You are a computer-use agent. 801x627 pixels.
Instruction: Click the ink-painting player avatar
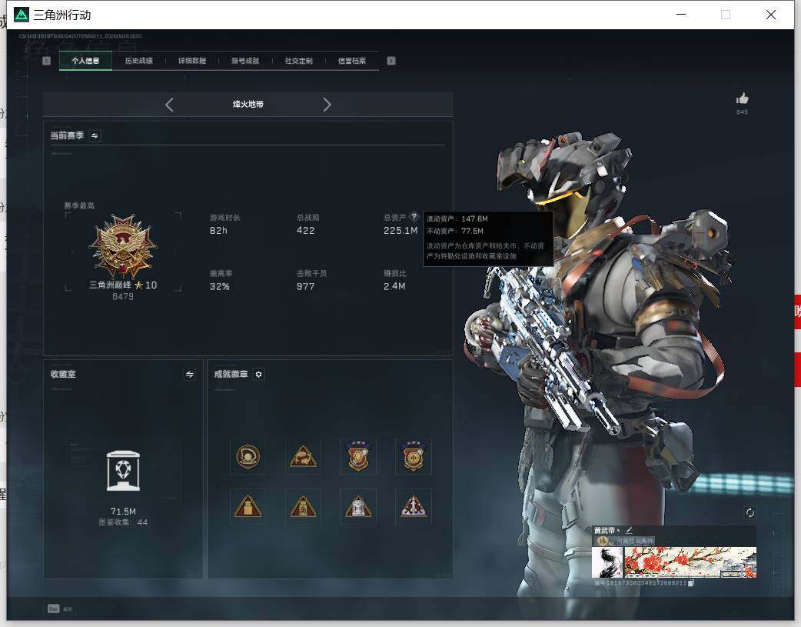(607, 562)
